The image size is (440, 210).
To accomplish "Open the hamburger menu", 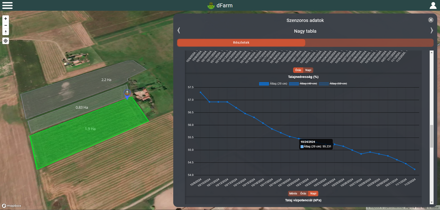I will click(x=7, y=5).
